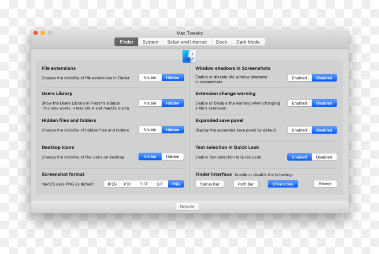Toggle the Status Bar button
Image resolution: width=379 pixels, height=254 pixels.
[x=210, y=184]
